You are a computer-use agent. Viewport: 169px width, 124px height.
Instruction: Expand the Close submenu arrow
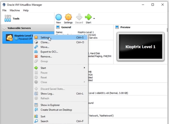(x=84, y=82)
